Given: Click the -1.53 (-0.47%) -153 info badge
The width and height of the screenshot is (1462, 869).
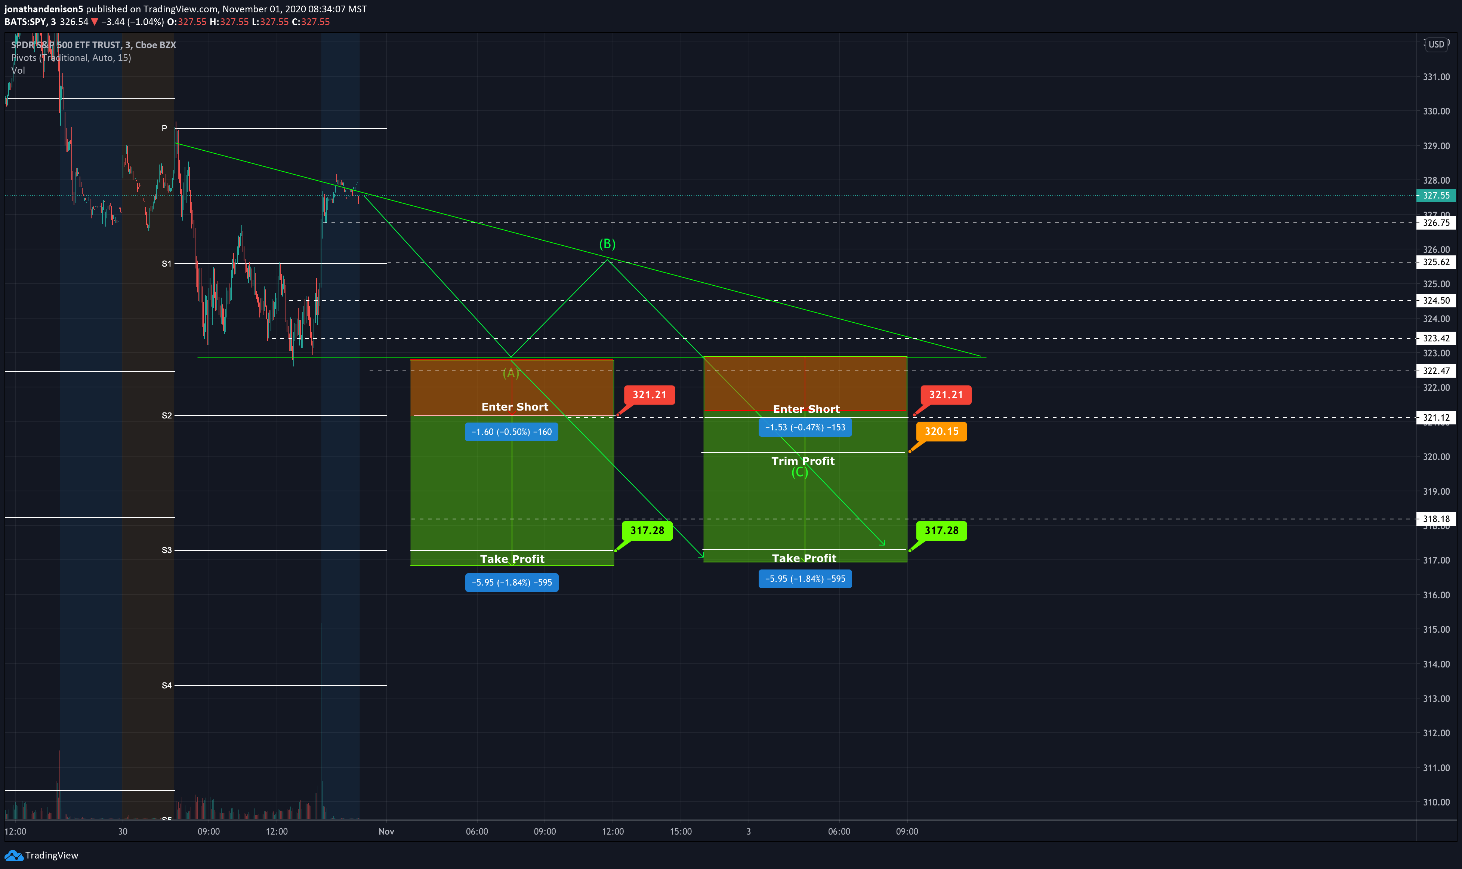Looking at the screenshot, I should 805,427.
